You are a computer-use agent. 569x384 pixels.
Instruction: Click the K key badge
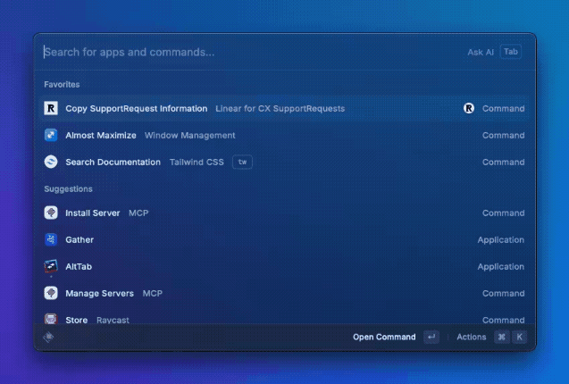(x=519, y=338)
